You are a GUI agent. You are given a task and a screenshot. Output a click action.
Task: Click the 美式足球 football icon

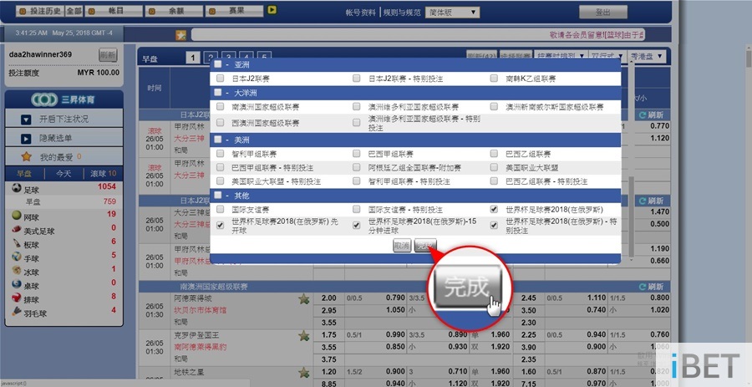[x=17, y=230]
